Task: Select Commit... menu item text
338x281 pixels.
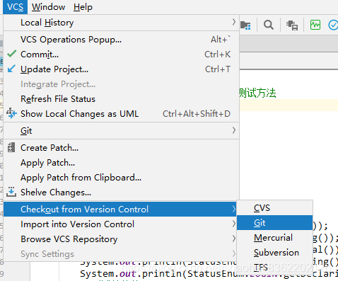Action: pos(40,55)
